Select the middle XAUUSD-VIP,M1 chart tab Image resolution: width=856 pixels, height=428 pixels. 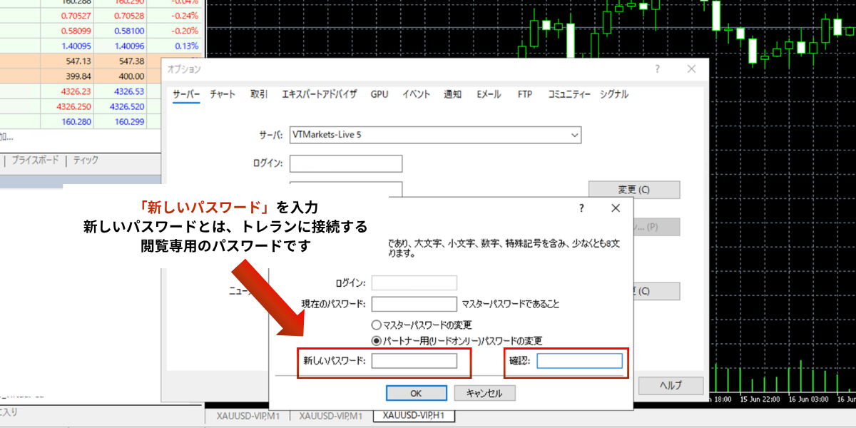[x=332, y=416]
